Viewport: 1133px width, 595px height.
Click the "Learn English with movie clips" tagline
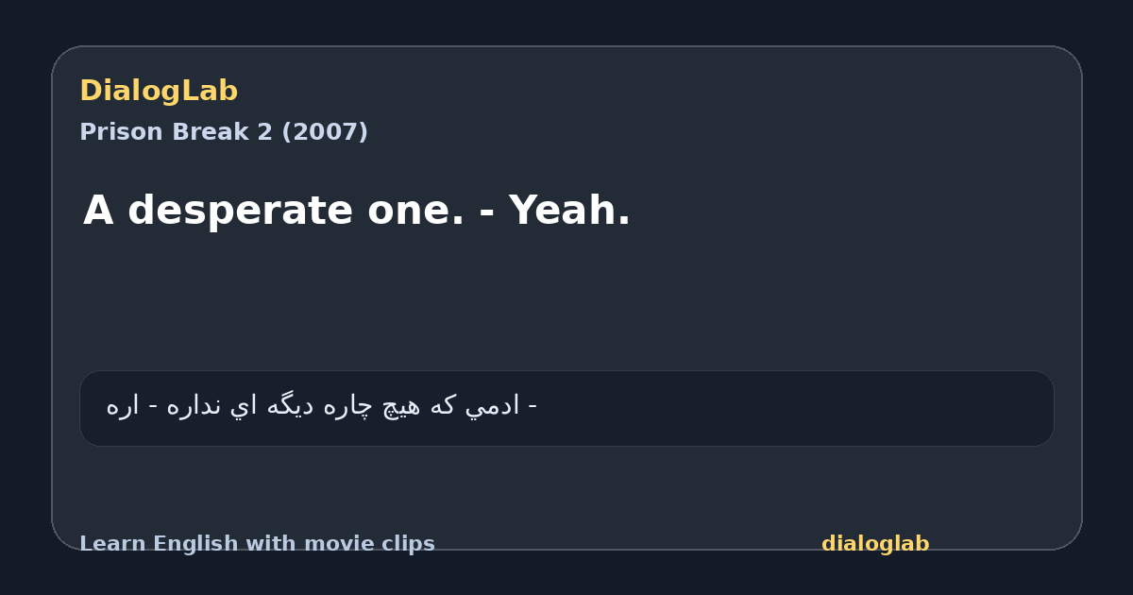[x=257, y=544]
